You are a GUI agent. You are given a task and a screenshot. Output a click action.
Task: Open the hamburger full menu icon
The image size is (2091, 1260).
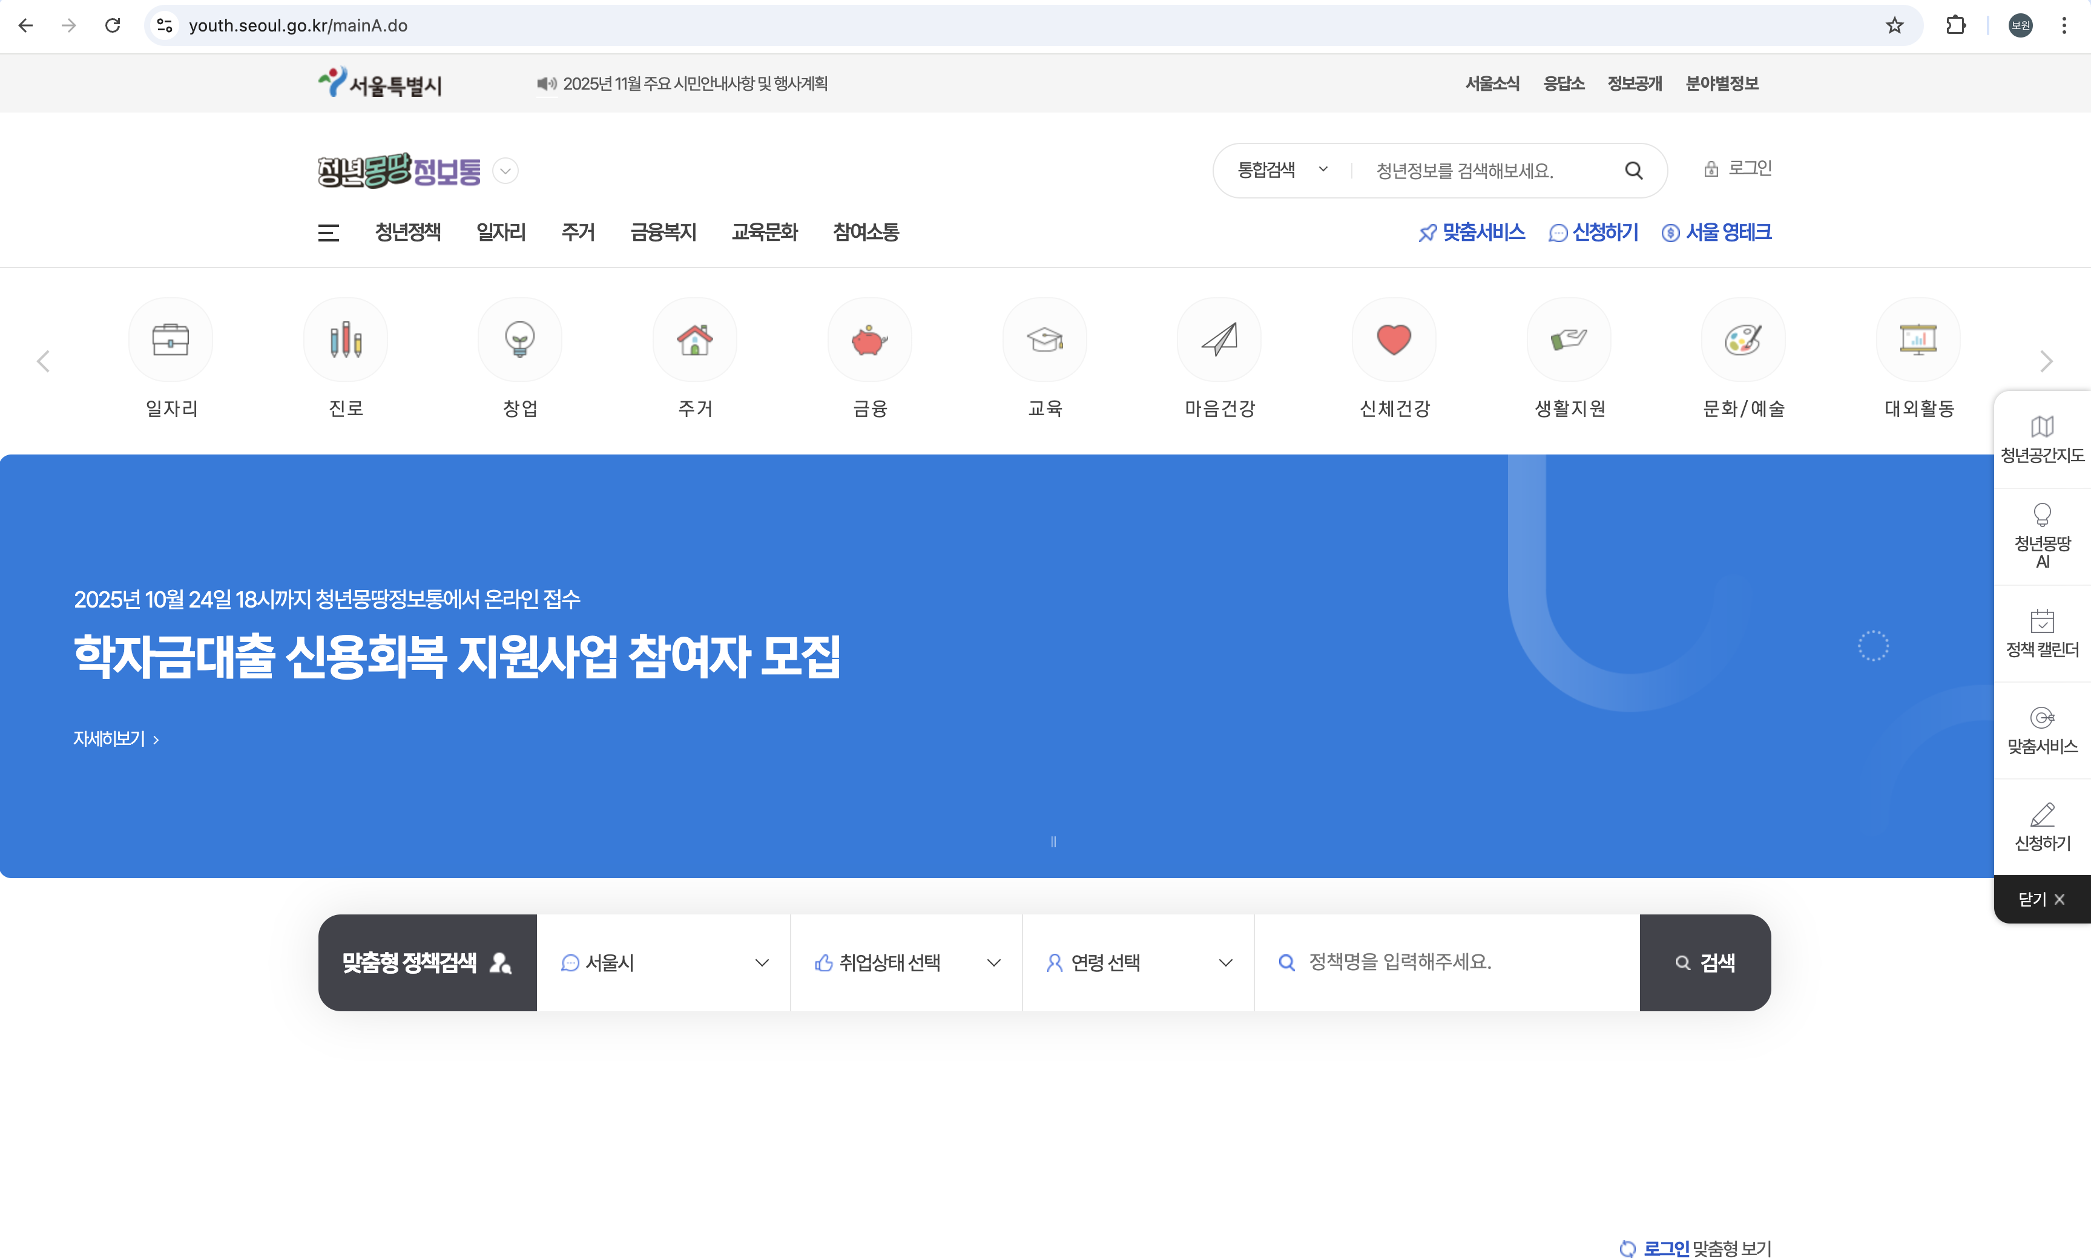tap(328, 232)
